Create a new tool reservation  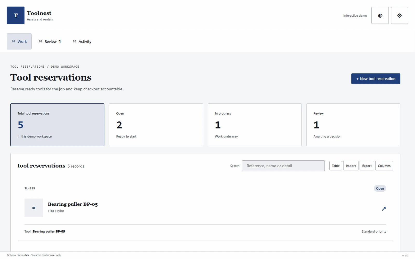(x=376, y=79)
